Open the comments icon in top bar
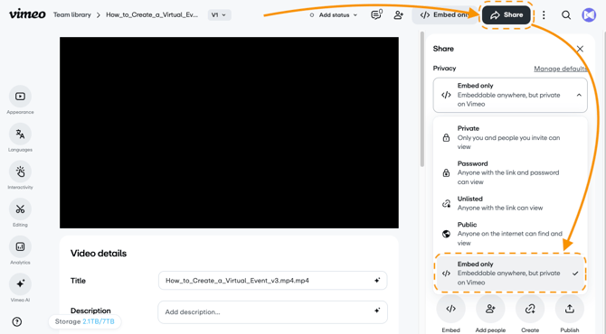Screen dimensions: 606x334 point(376,14)
